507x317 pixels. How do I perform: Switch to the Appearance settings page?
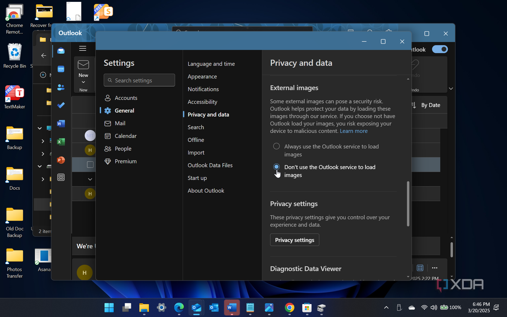(x=202, y=77)
